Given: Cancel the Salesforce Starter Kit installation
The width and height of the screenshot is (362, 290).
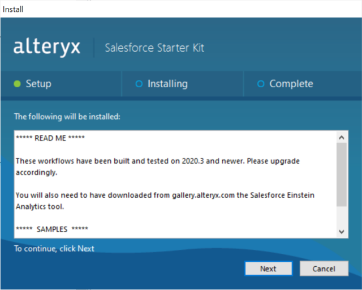Looking at the screenshot, I should pyautogui.click(x=324, y=268).
